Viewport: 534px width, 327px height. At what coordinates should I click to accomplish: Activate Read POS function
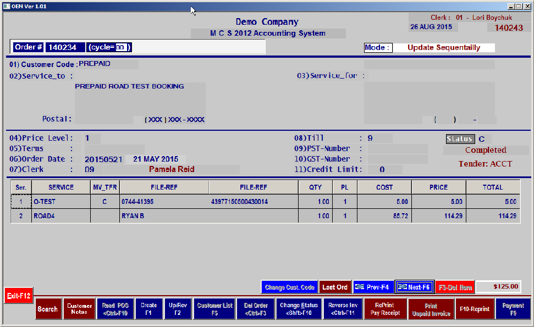pyautogui.click(x=115, y=308)
